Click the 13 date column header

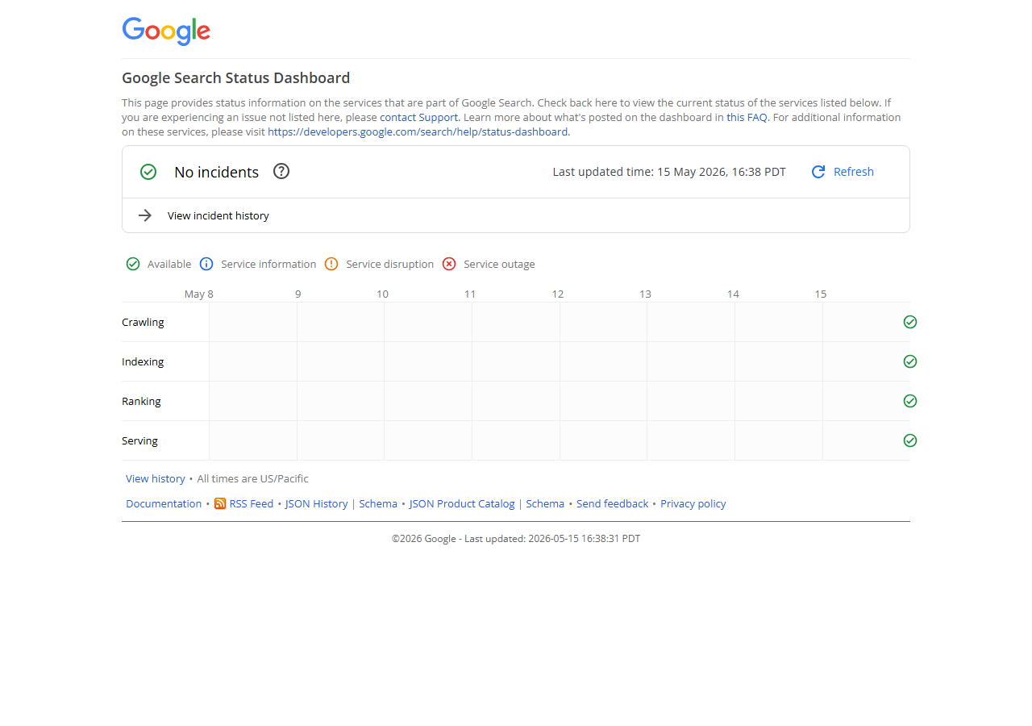tap(646, 294)
